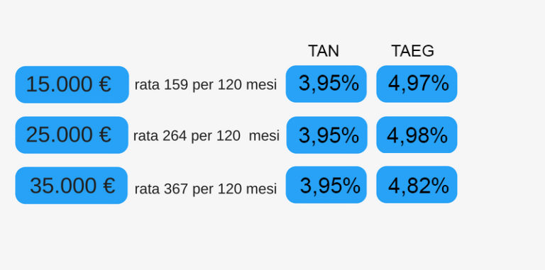Click the text rata 159 per 120 mesi
This screenshot has width=545, height=270.
206,84
